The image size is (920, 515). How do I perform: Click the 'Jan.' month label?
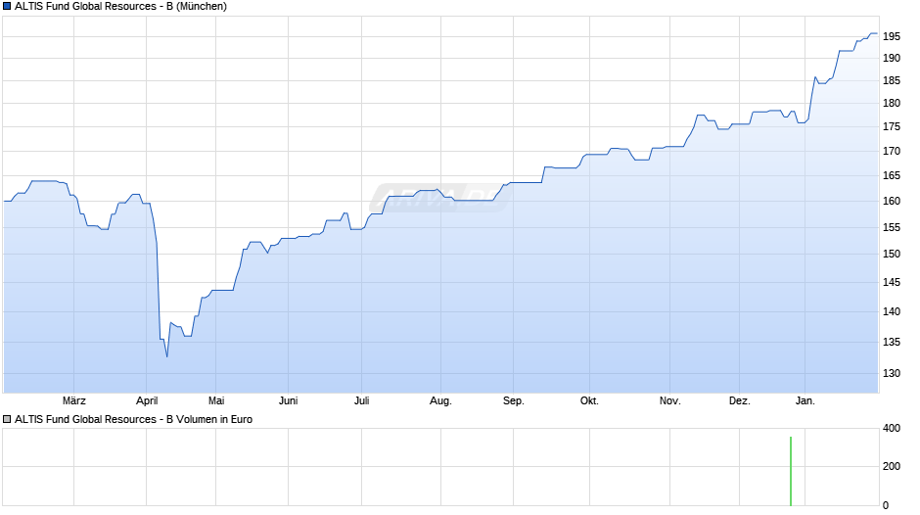pyautogui.click(x=805, y=400)
